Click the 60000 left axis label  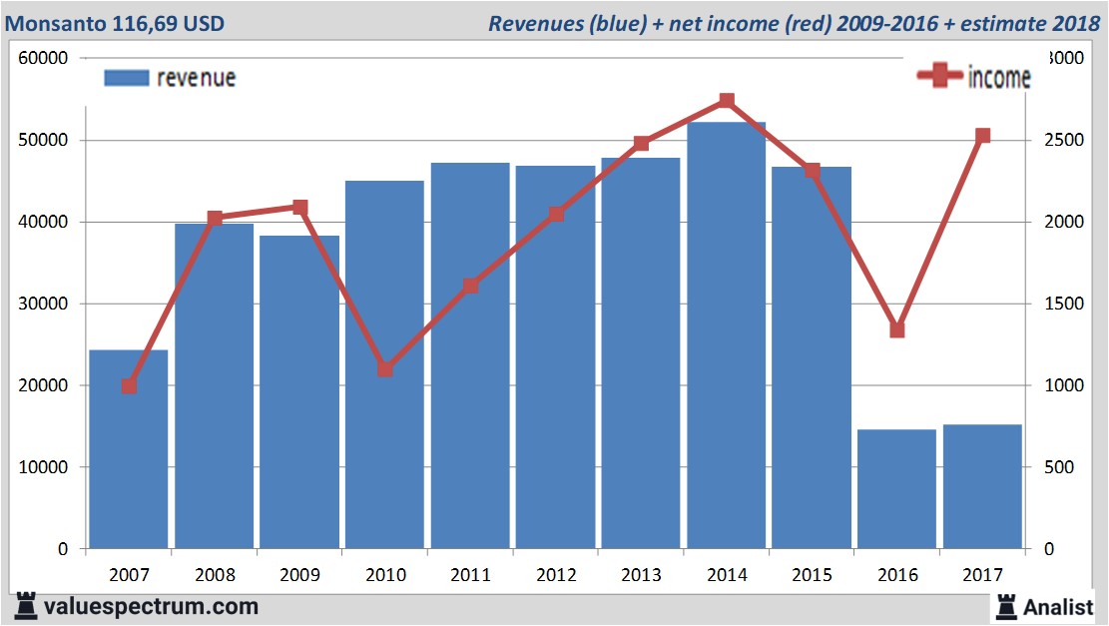pos(43,58)
